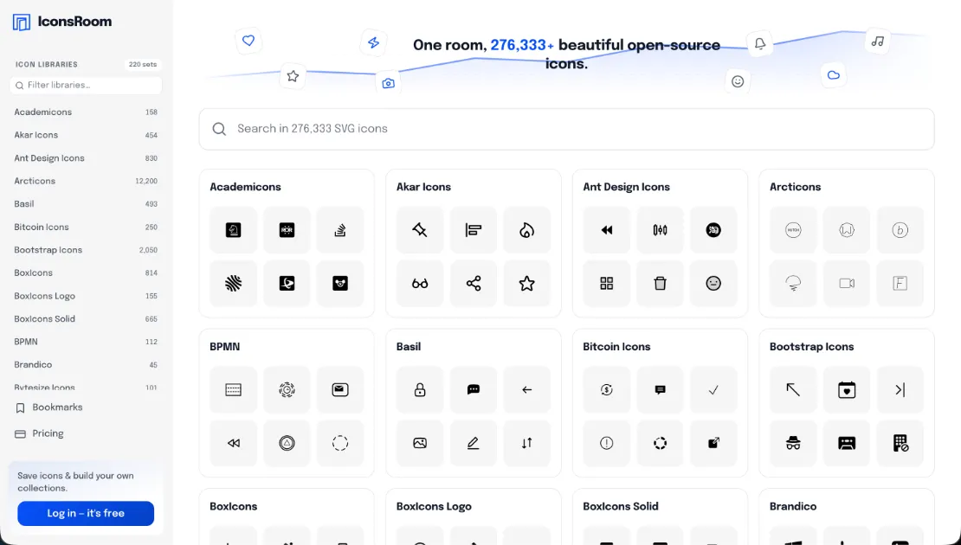Click the calendar heart icon in Bootstrap Icons
This screenshot has width=961, height=545.
[847, 390]
